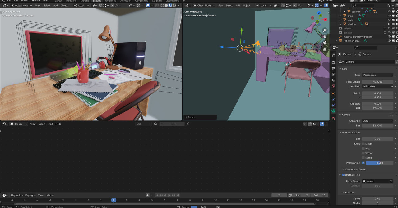The image size is (398, 208).
Task: Open the Tool properties tab icon
Action: pyautogui.click(x=333, y=55)
